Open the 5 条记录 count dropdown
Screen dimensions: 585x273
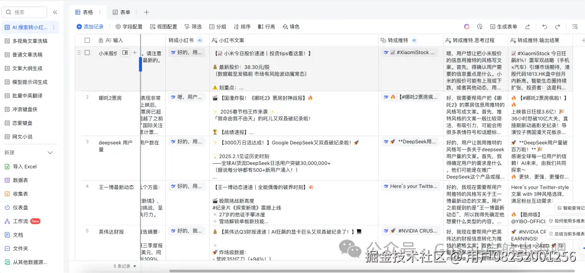pyautogui.click(x=125, y=267)
